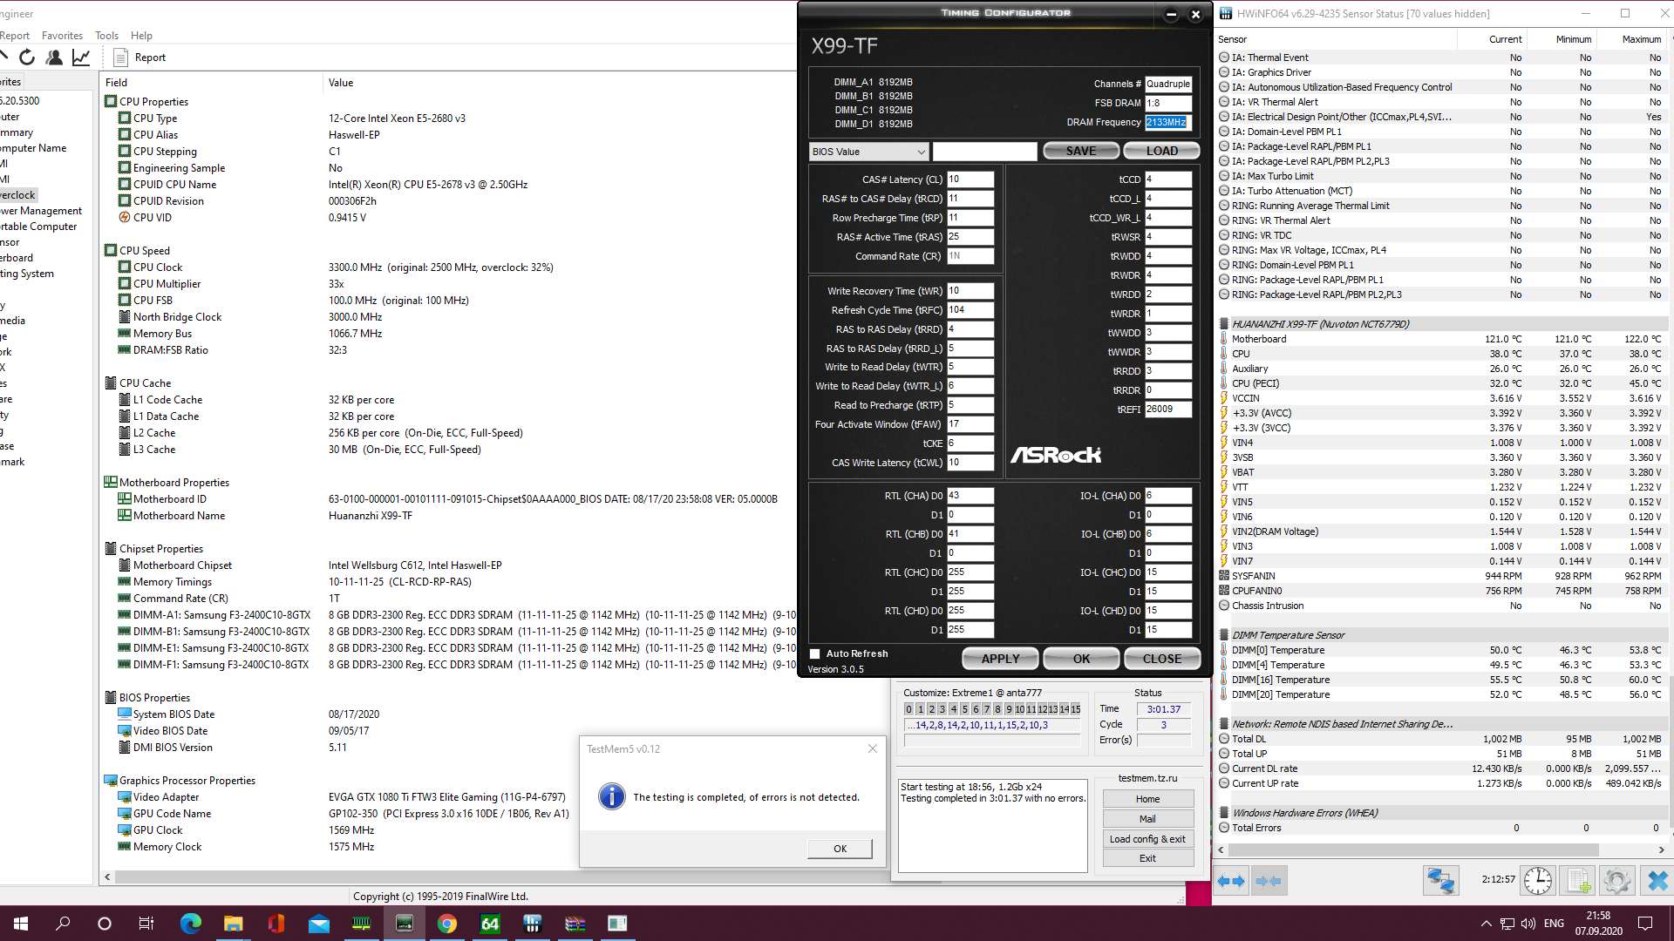Toggle the TestMem5 core 15 box

1075,709
